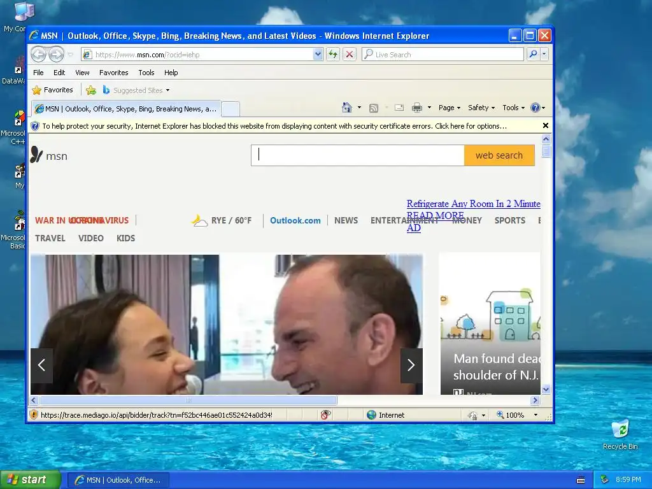Viewport: 652px width, 489px height.
Task: Click the Start button
Action: tap(31, 479)
